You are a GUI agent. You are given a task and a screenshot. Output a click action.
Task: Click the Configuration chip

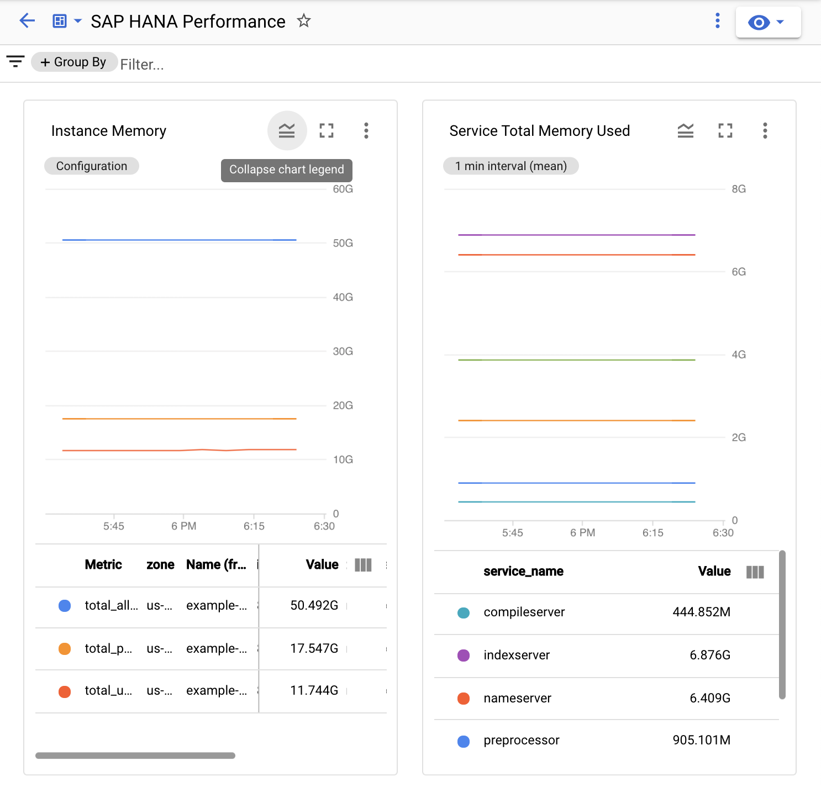coord(92,166)
